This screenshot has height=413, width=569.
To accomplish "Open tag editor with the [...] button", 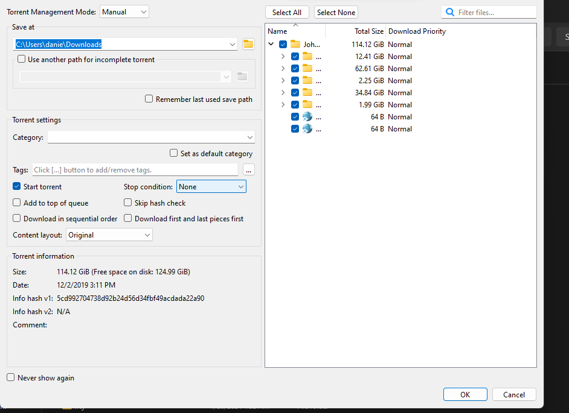I will 248,170.
